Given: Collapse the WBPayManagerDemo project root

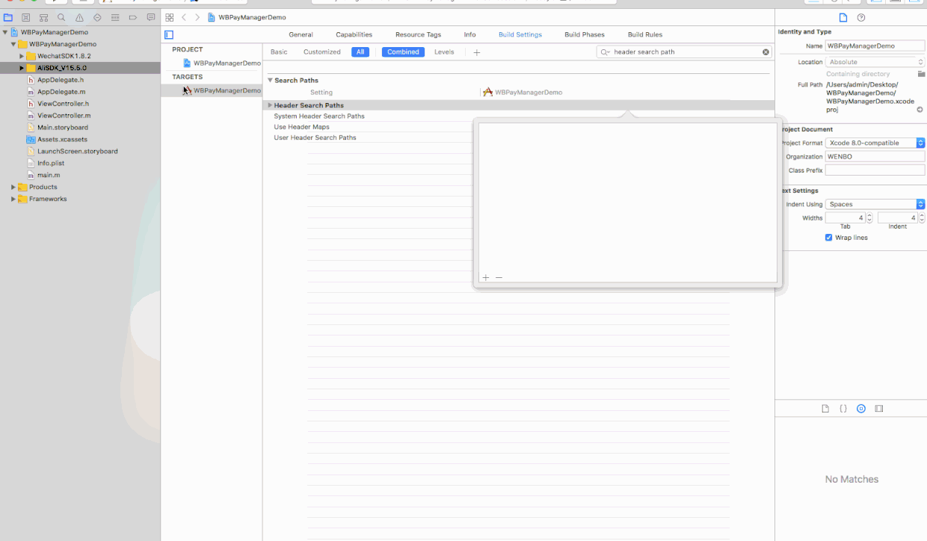Looking at the screenshot, I should point(5,32).
